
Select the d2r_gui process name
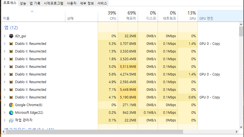click(20, 36)
